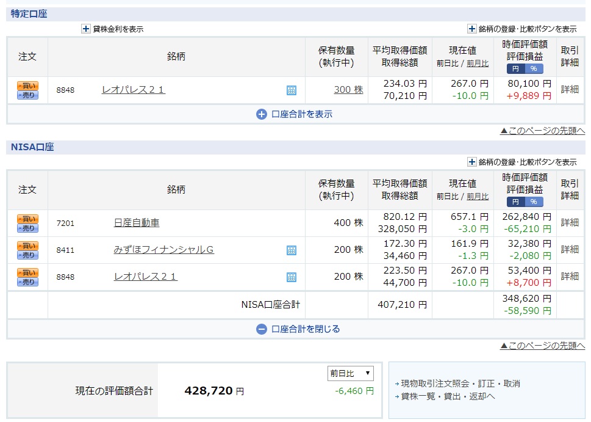The width and height of the screenshot is (591, 422).
Task: Select NISA口座合計 value 407,210 円
Action: (x=402, y=305)
